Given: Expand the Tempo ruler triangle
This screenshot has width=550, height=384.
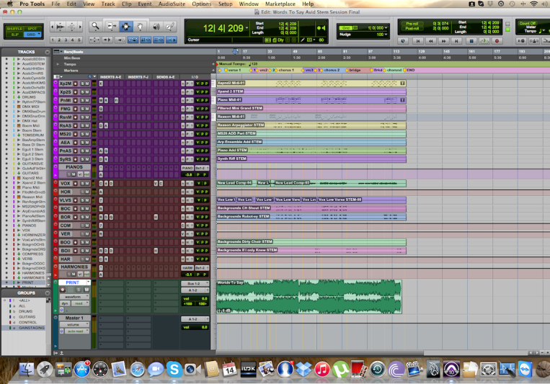Looking at the screenshot, I should coord(58,64).
